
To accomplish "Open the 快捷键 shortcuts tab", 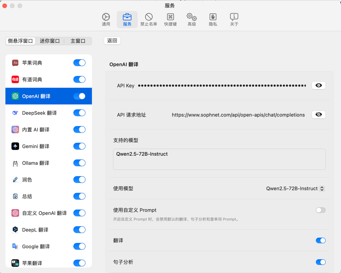I will [x=170, y=20].
